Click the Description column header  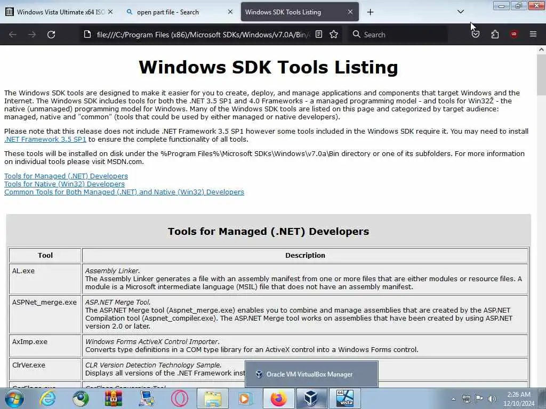(x=305, y=255)
